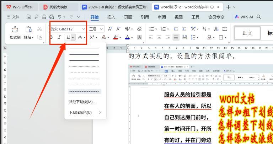Viewport: 273px width, 144px height.
Task: Click the Decrease Indent icon
Action: pyautogui.click(x=176, y=29)
